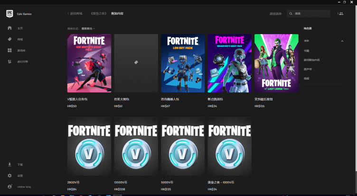Open the 堡垒之夜 - 1000V币 cover
357x196 pixels.
(x=230, y=146)
